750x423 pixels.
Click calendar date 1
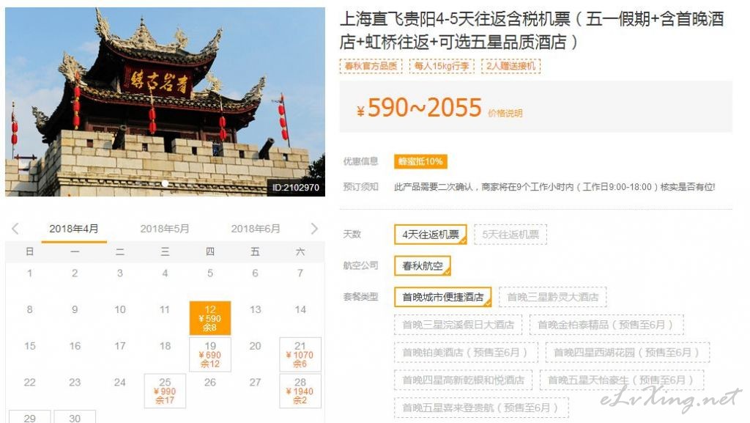29,273
